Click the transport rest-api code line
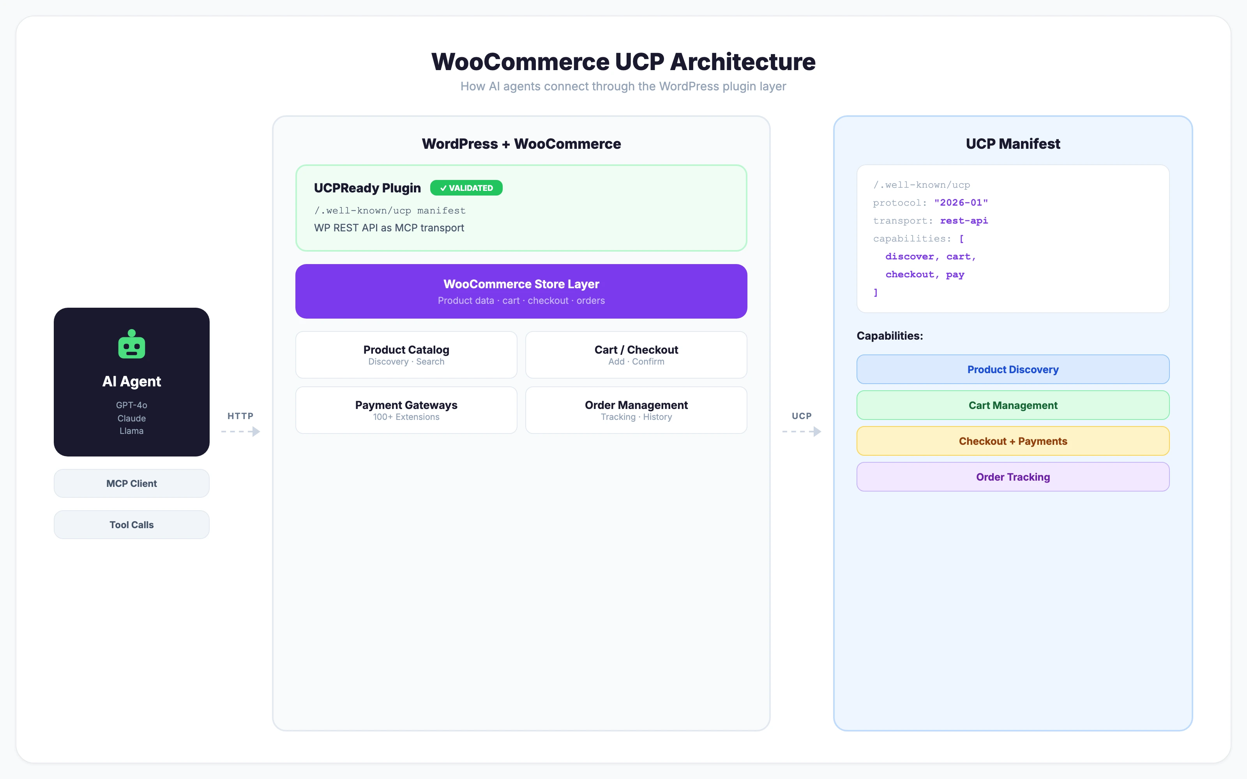Viewport: 1247px width, 779px height. point(930,220)
